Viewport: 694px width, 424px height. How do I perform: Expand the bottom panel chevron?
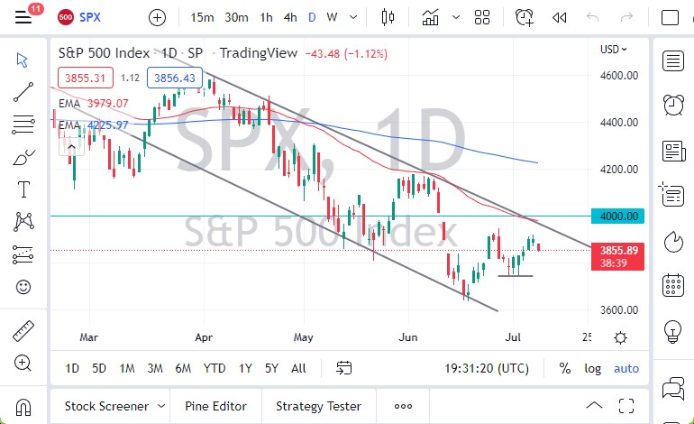[x=594, y=405]
